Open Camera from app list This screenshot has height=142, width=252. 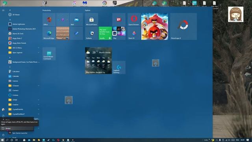(23, 81)
